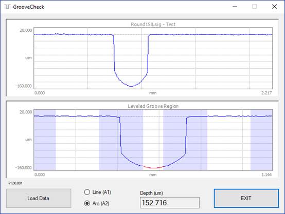Select the rightmost shaded band in lower chart
The height and width of the screenshot is (214, 285).
tap(261, 140)
